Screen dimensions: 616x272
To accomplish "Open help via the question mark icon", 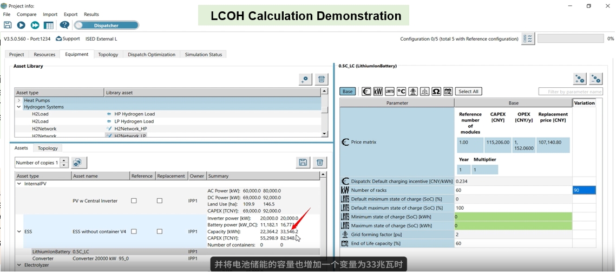I will [64, 25].
